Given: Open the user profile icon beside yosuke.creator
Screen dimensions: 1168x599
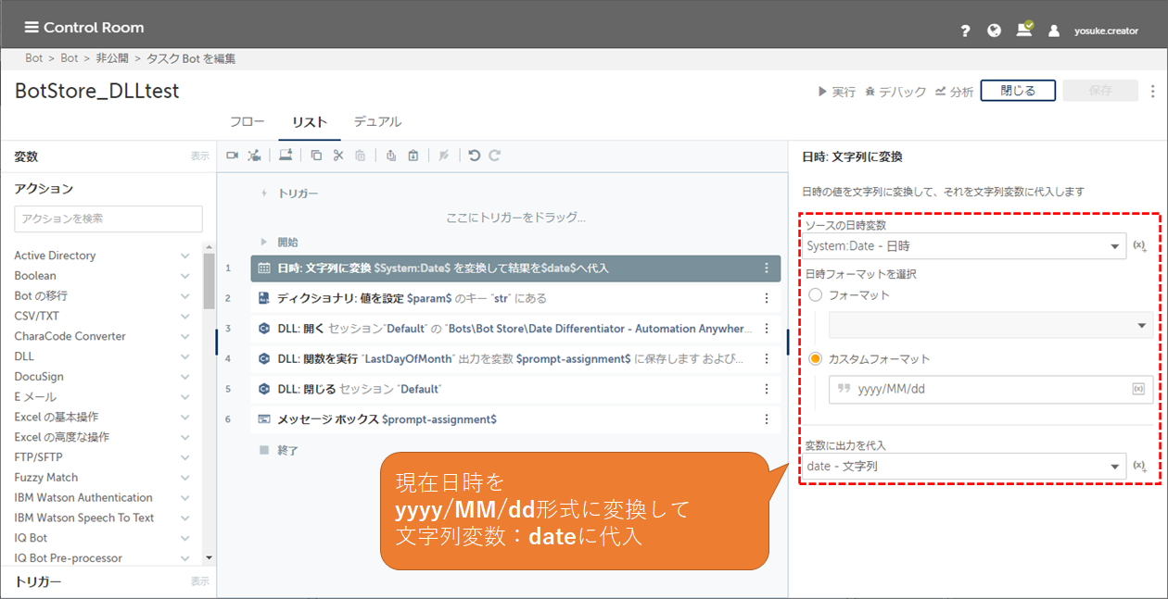Looking at the screenshot, I should point(1054,31).
